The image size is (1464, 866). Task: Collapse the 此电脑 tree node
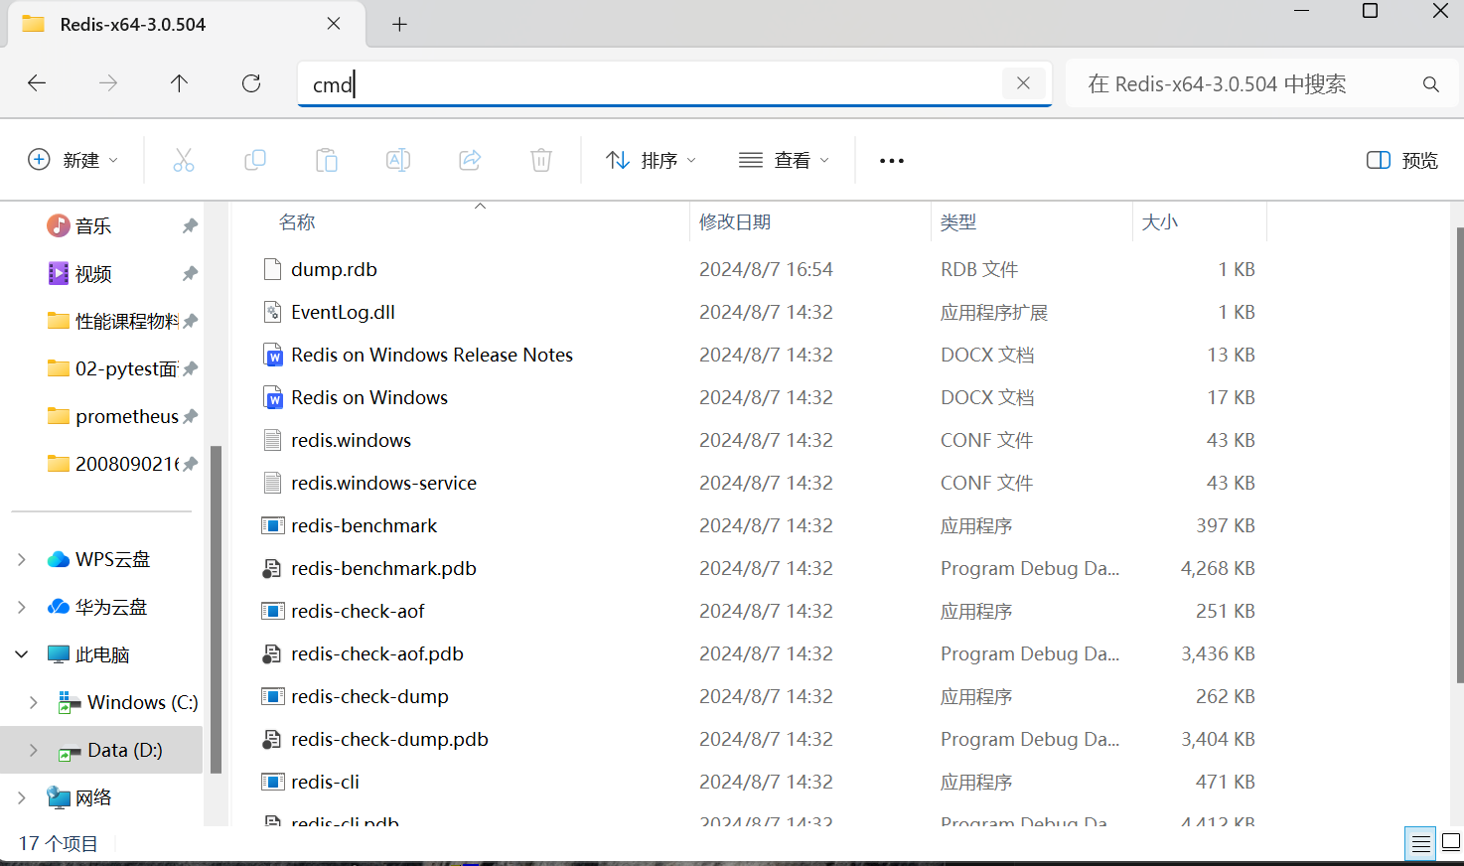pos(22,654)
